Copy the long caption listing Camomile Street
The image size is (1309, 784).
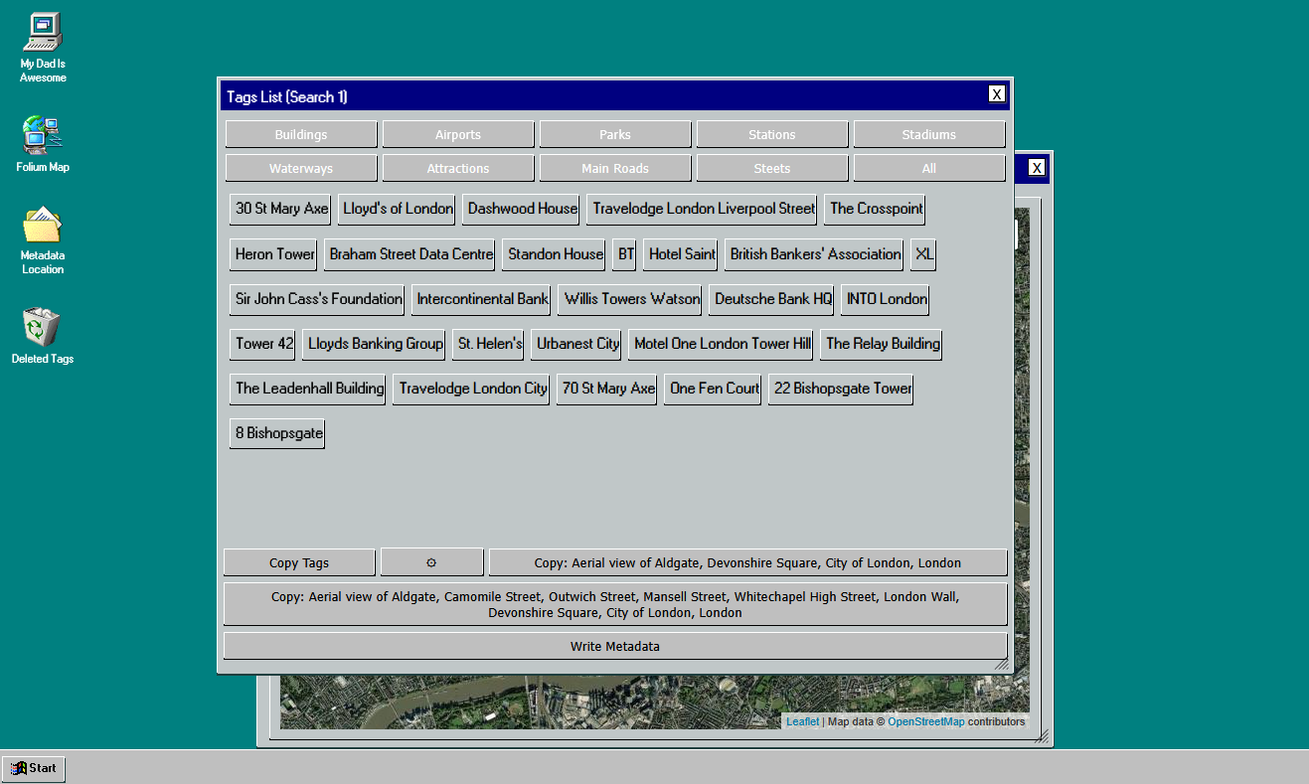(615, 605)
